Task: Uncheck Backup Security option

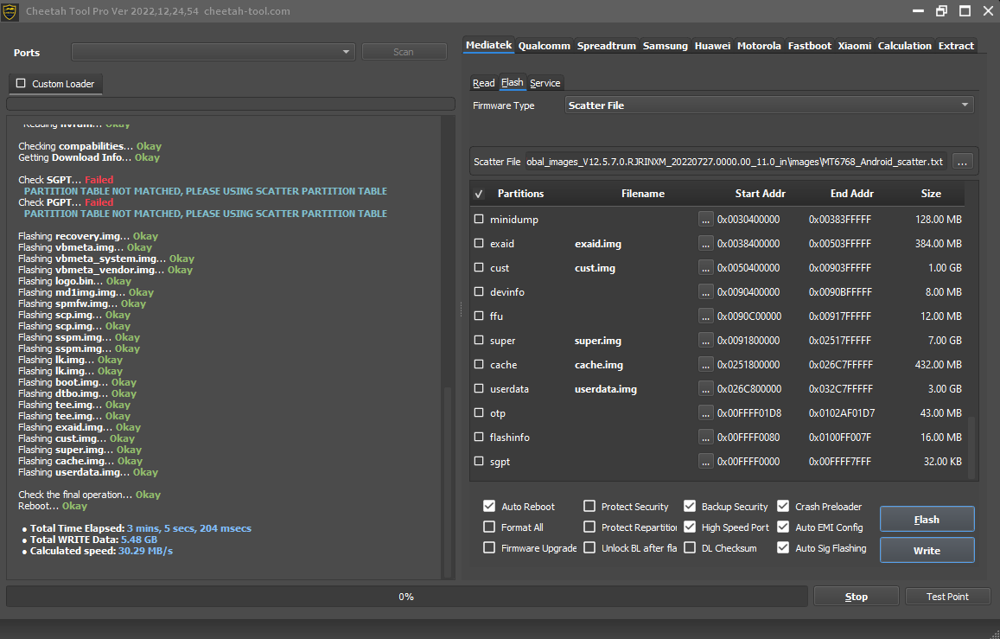Action: pyautogui.click(x=690, y=506)
